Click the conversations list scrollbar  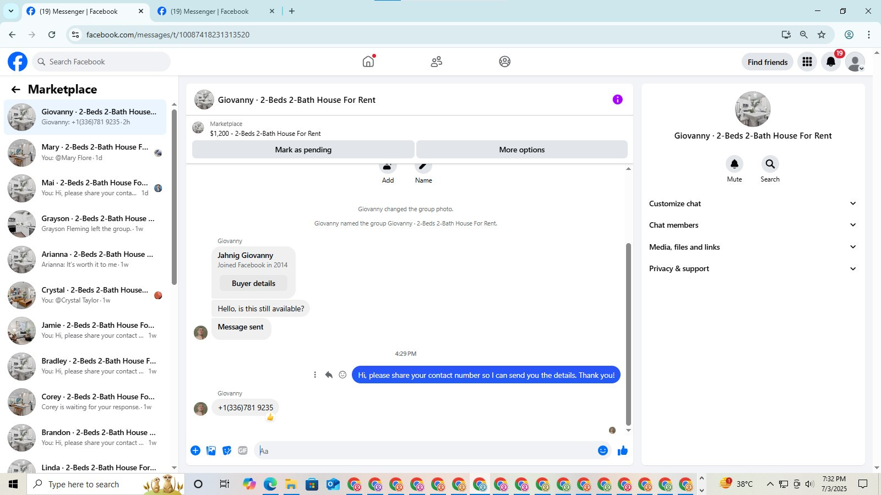click(174, 197)
